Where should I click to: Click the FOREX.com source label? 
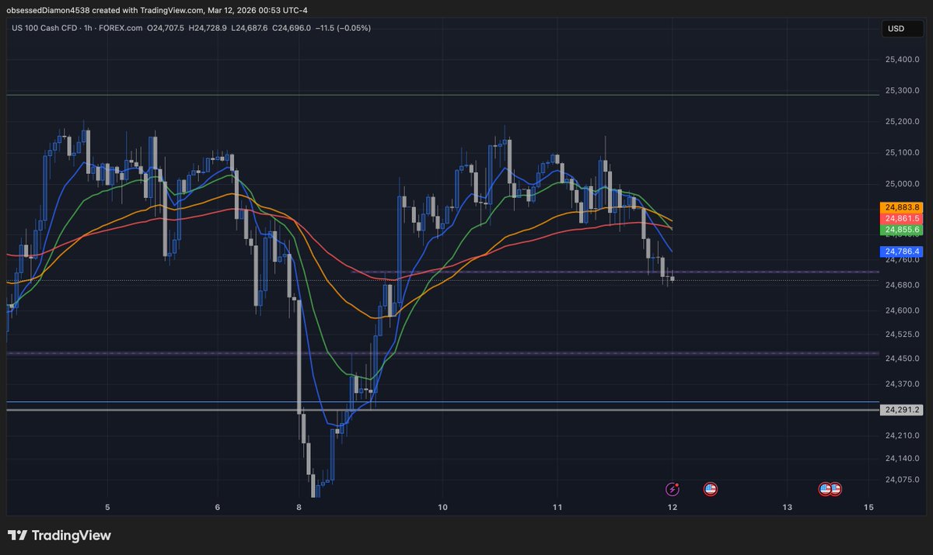click(x=122, y=28)
